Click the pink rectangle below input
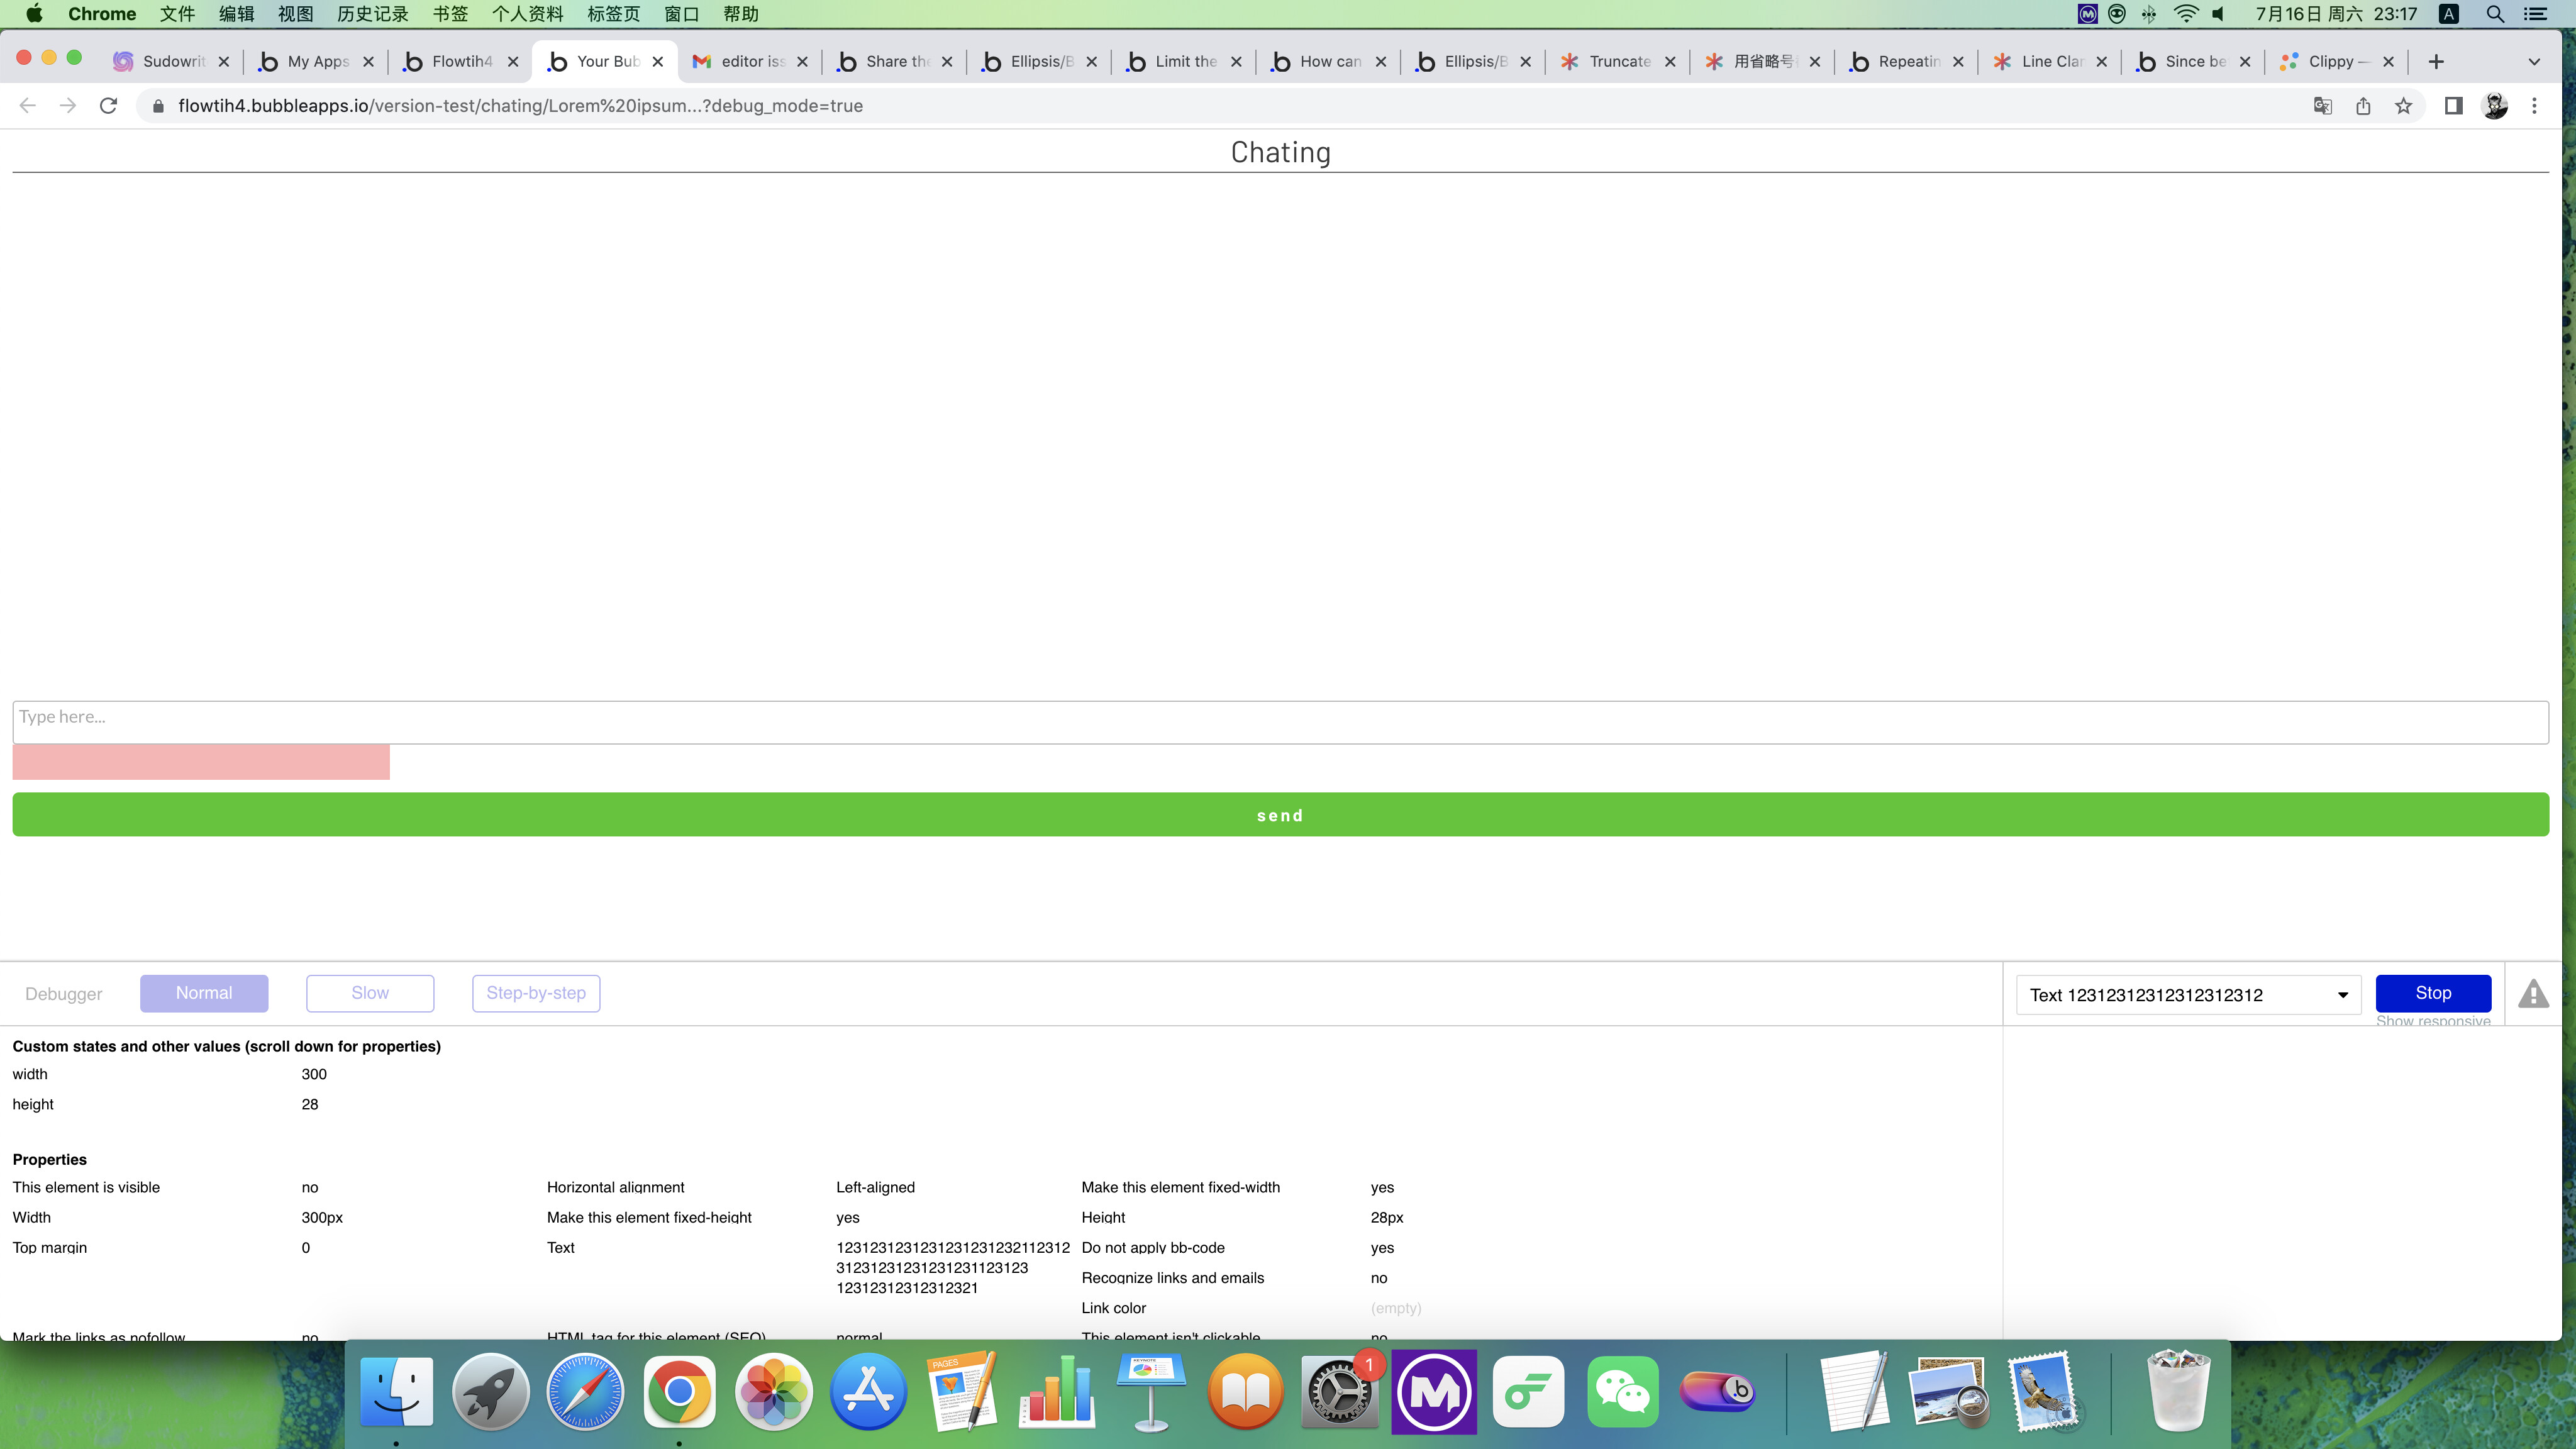 (201, 762)
